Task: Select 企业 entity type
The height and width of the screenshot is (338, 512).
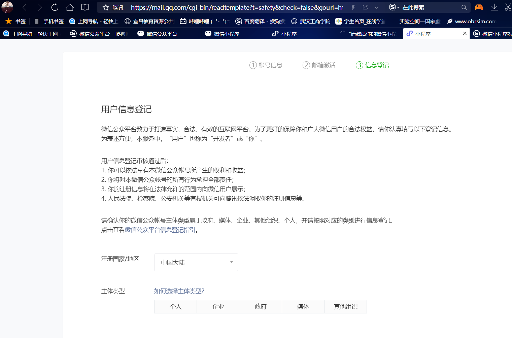Action: click(x=218, y=307)
